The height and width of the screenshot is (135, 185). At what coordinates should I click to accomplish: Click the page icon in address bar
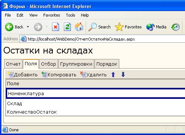[x=24, y=39]
